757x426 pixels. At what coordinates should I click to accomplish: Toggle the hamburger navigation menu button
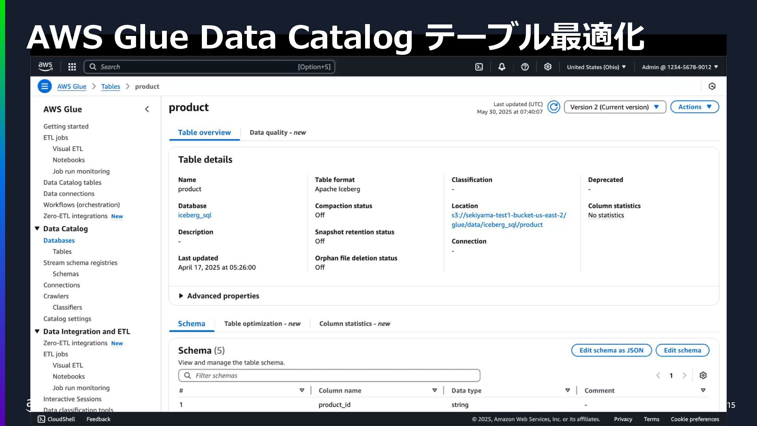tap(45, 86)
